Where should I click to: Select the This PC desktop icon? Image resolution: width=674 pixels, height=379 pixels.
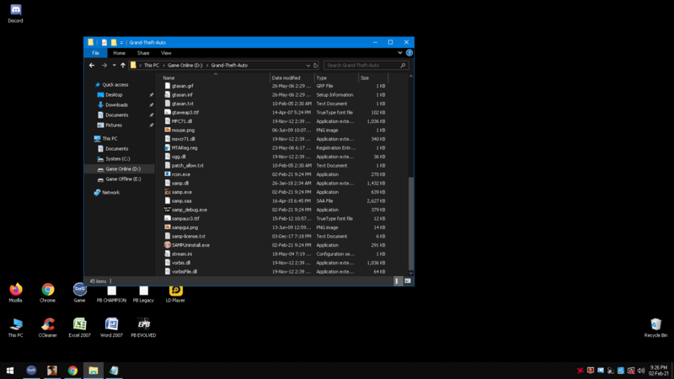pyautogui.click(x=15, y=328)
